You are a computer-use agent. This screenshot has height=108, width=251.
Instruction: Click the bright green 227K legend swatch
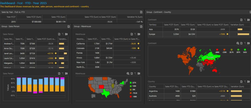pos(131,83)
